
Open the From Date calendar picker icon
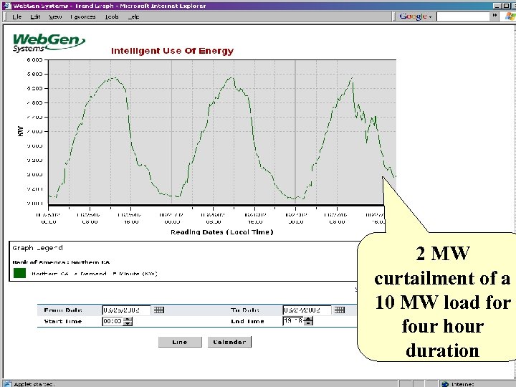pyautogui.click(x=159, y=310)
